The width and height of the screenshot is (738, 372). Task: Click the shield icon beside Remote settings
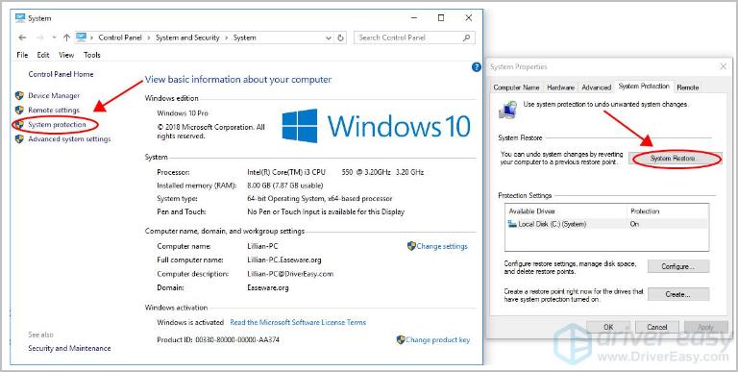tap(19, 111)
